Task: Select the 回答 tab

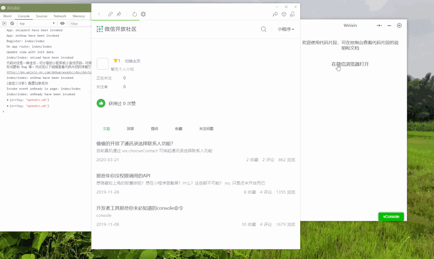Action: click(130, 129)
